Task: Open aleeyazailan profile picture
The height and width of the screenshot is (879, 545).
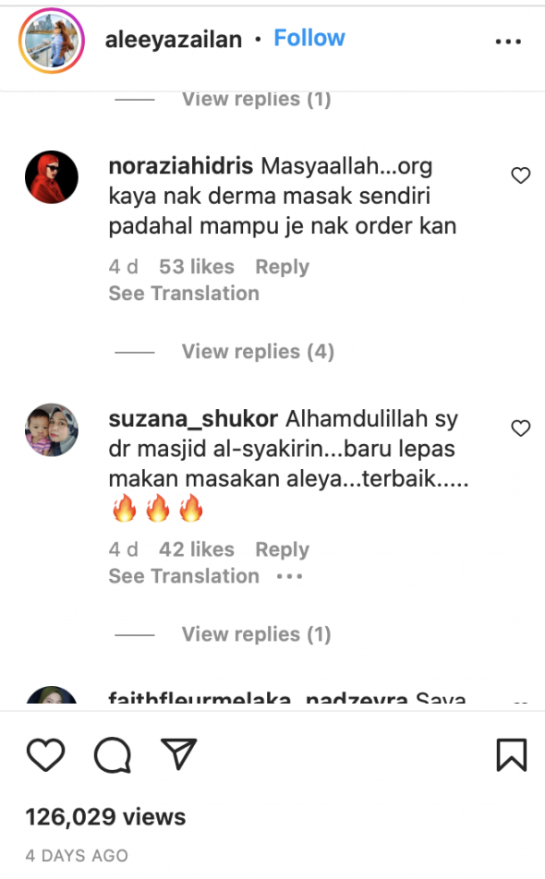Action: point(52,41)
